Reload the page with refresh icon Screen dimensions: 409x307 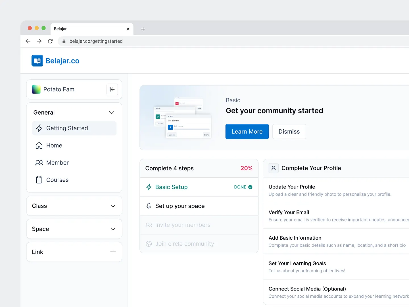(50, 41)
